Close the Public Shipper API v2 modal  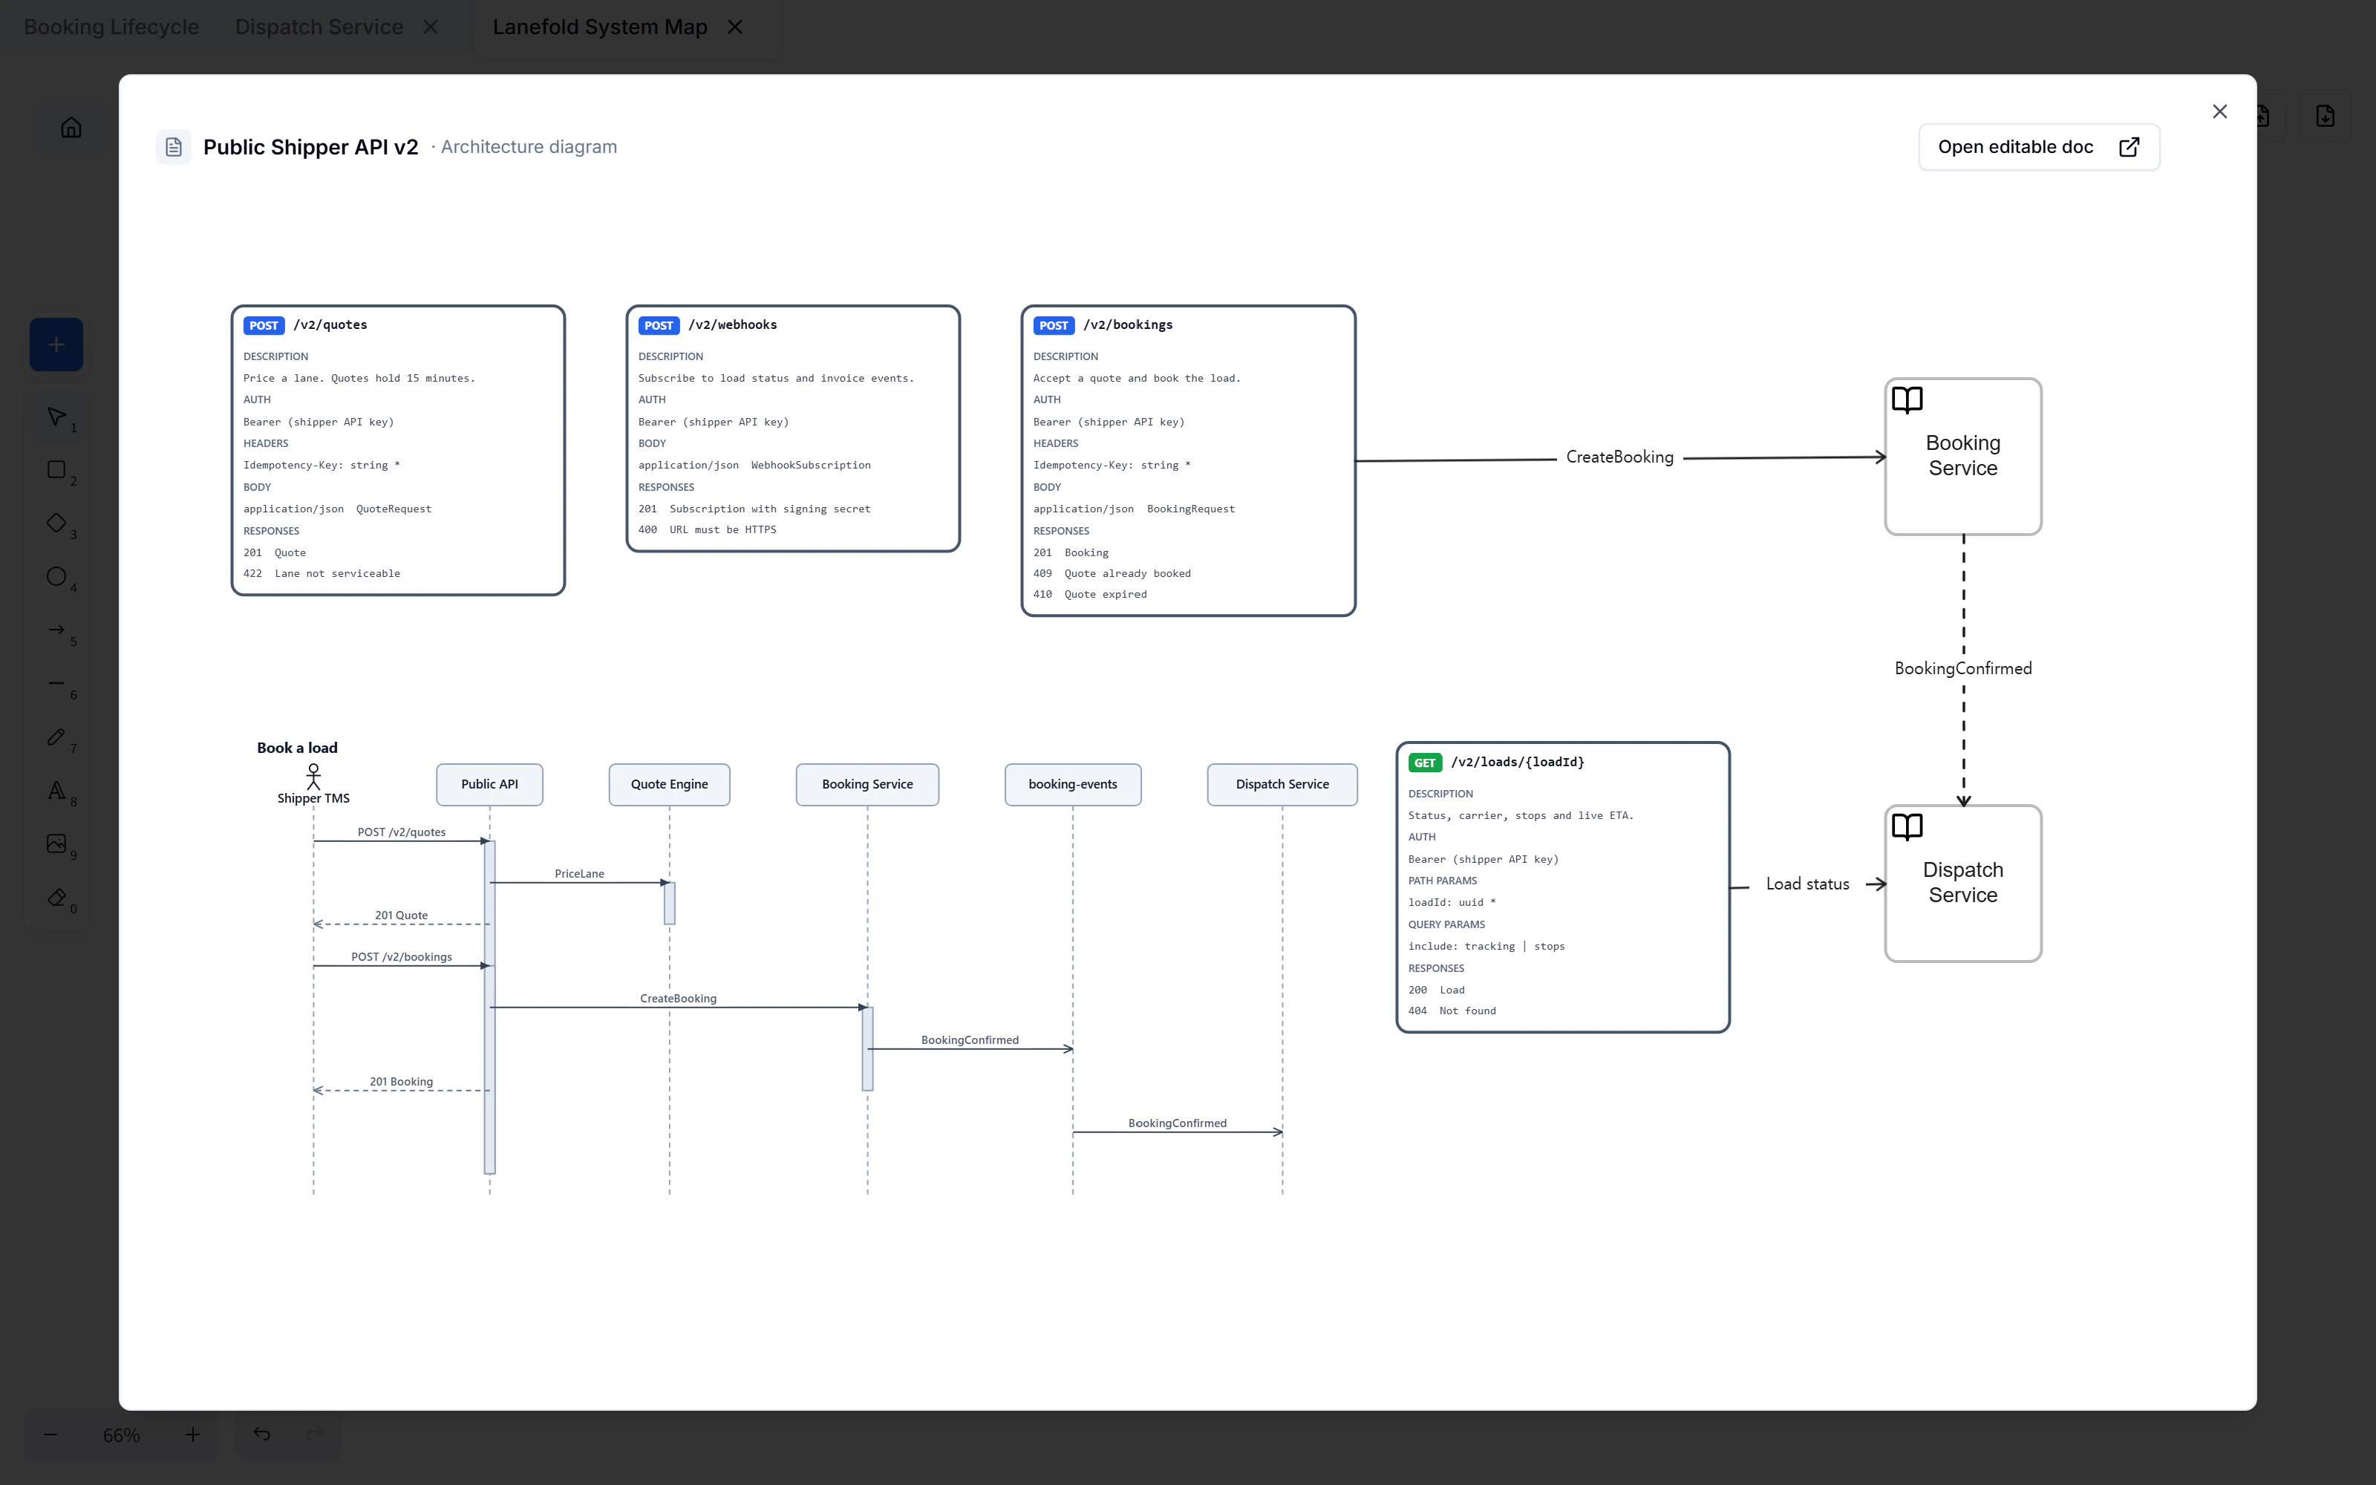coord(2219,112)
